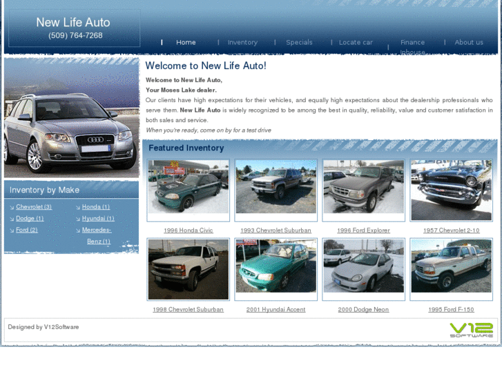Follow the 2001 Hyundai Accent link

click(x=276, y=310)
